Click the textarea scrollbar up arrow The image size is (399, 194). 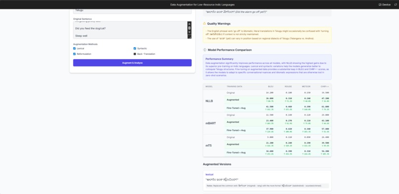189,24
